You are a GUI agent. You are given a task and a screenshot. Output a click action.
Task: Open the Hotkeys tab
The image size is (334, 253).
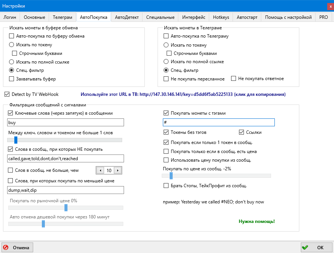click(221, 17)
